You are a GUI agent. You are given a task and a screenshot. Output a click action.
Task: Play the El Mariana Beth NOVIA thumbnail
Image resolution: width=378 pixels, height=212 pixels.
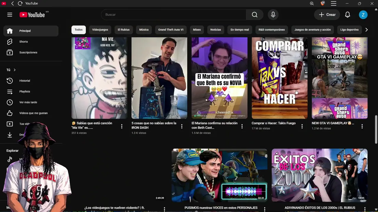click(x=219, y=78)
